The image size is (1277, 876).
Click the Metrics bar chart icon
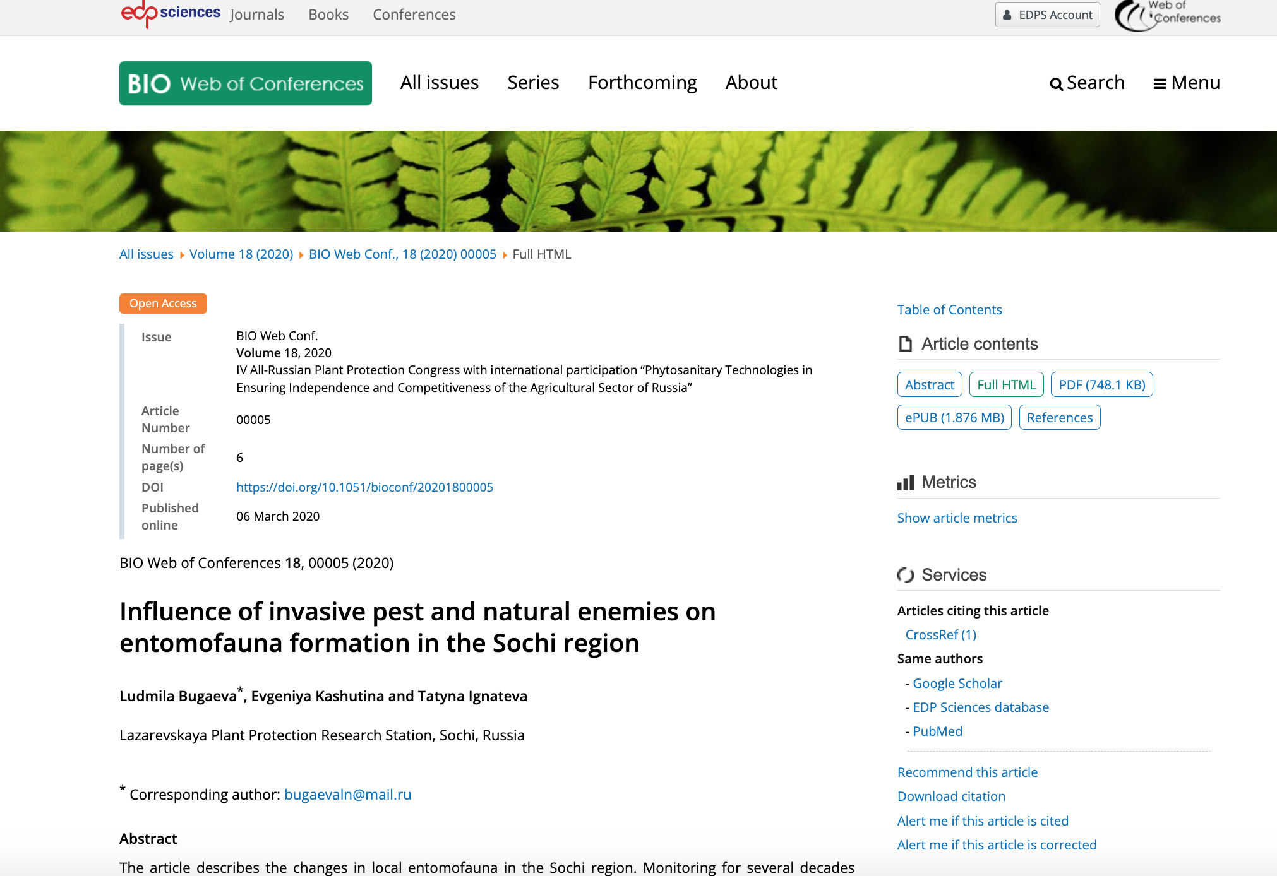906,483
